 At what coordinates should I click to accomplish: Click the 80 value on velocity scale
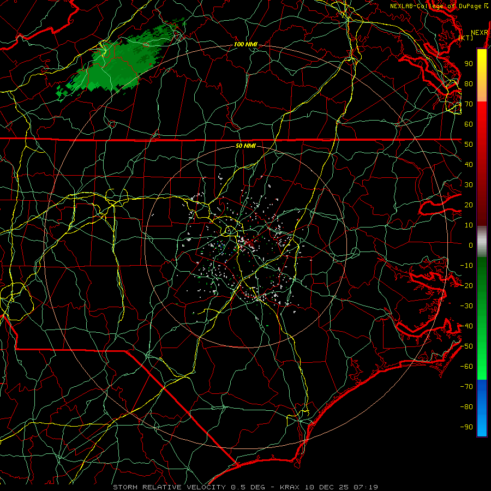(469, 84)
